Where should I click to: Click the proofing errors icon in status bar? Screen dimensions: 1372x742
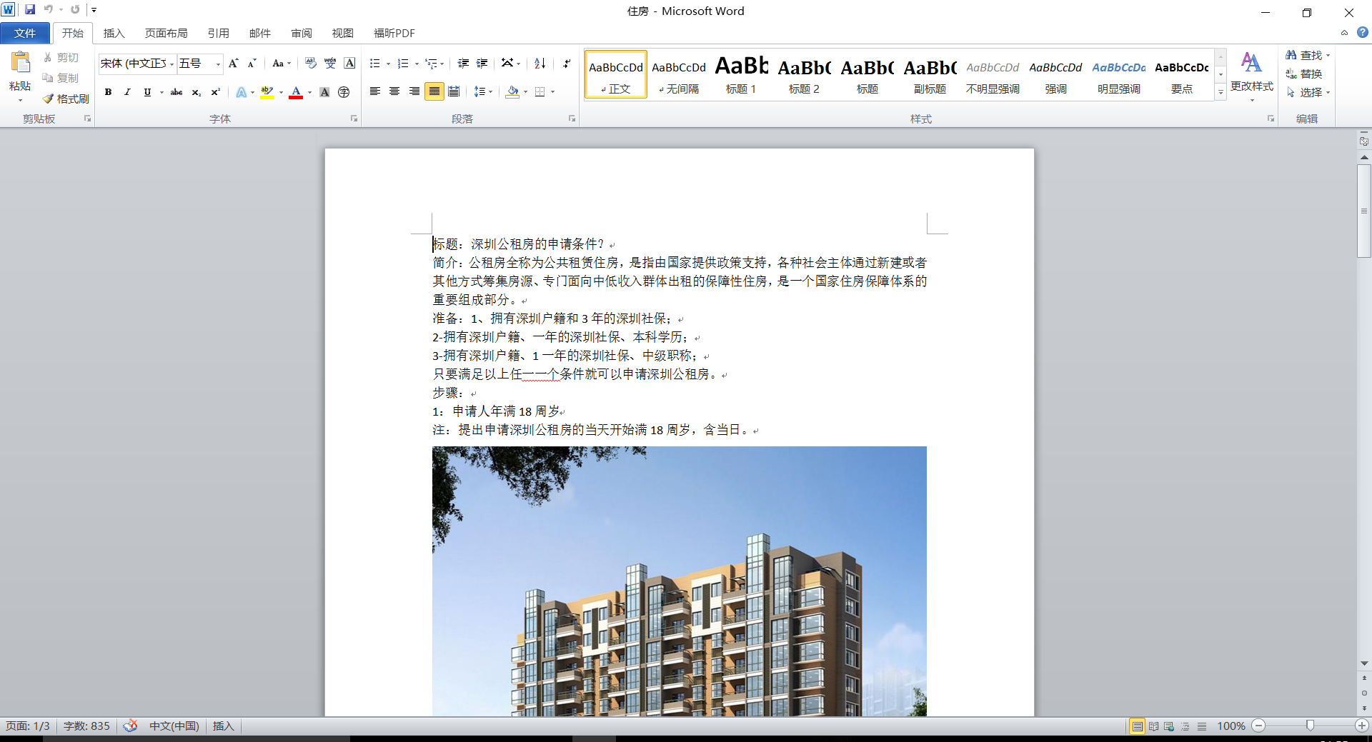pos(130,726)
